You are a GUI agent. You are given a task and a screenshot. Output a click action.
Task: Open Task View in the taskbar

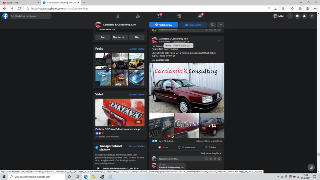pyautogui.click(x=77, y=177)
